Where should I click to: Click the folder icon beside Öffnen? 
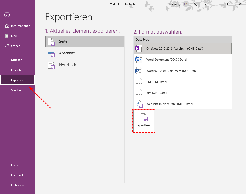(x=7, y=46)
